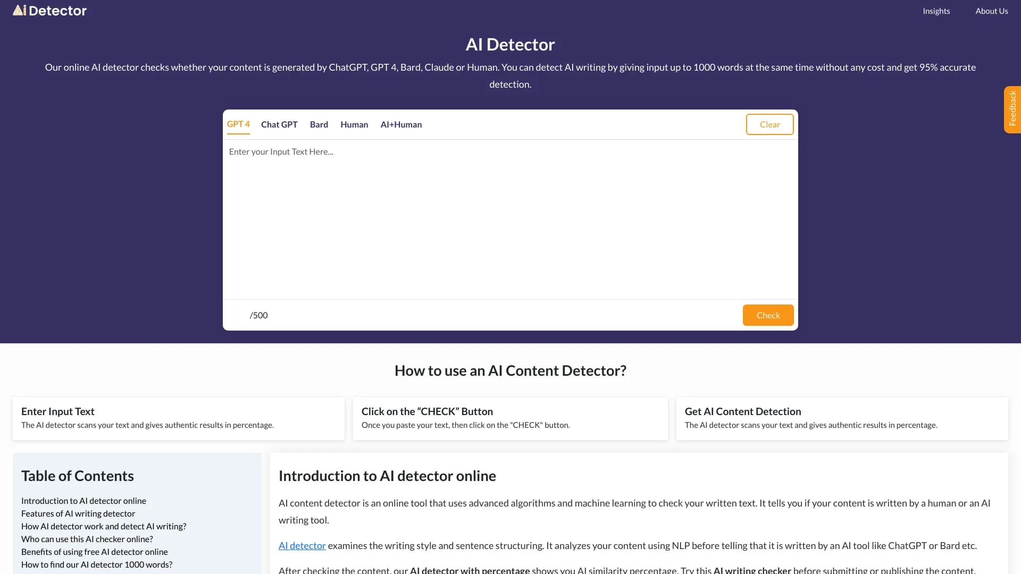Open the Feedback panel on the right edge
Image resolution: width=1021 pixels, height=574 pixels.
coord(1013,109)
